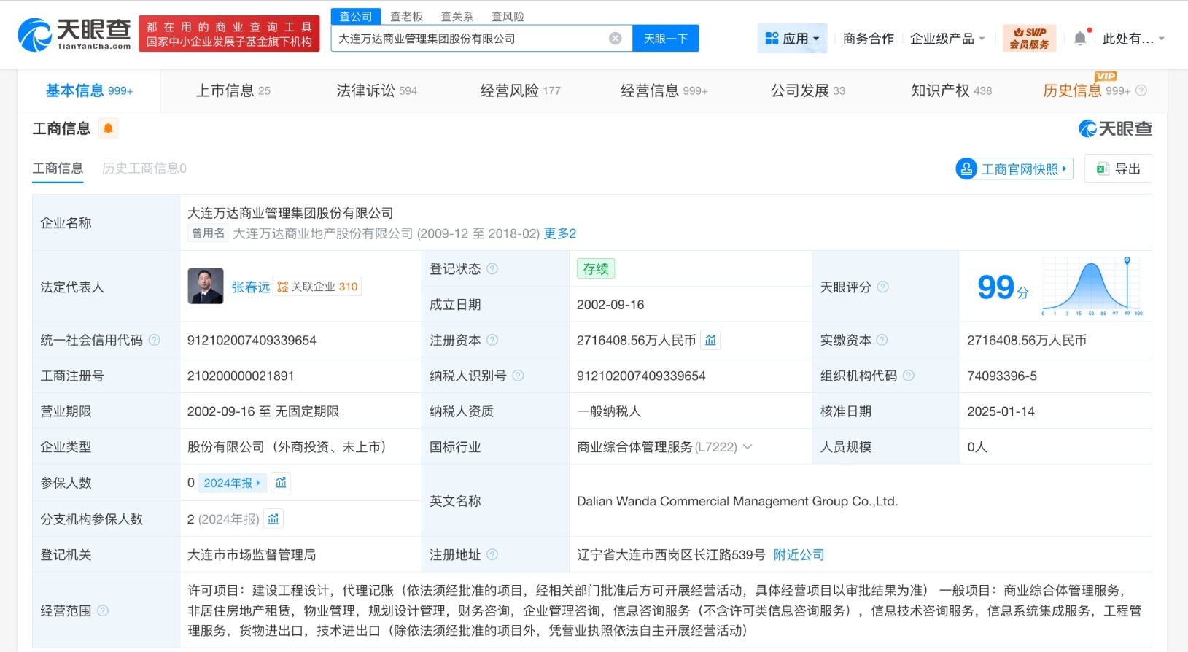This screenshot has width=1188, height=652.
Task: Click the SVIP member service badge
Action: coord(1029,39)
